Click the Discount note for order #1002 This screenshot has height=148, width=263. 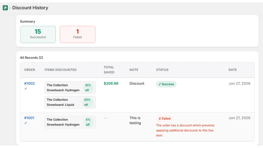point(137,84)
